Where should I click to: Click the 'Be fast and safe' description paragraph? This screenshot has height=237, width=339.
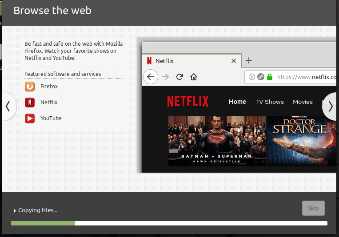73,51
